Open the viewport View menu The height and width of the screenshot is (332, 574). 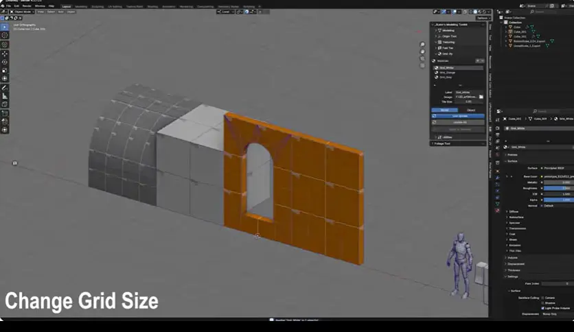pyautogui.click(x=41, y=12)
